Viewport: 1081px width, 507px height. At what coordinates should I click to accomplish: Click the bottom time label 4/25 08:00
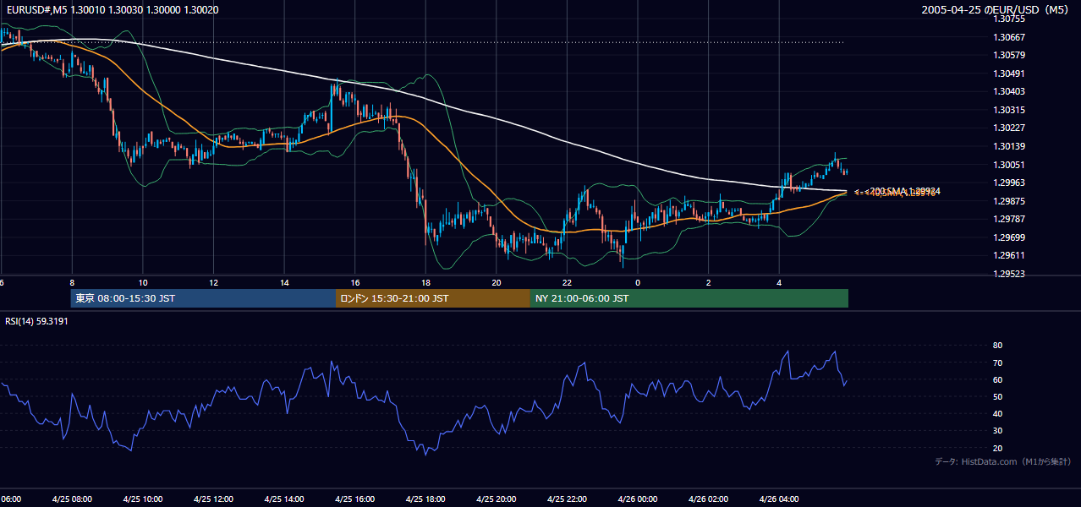(72, 499)
